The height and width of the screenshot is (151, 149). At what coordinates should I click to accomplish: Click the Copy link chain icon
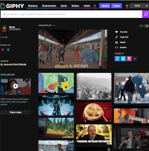tap(116, 37)
